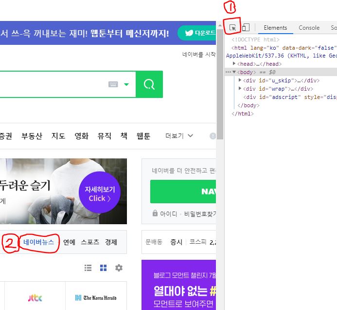This screenshot has width=337, height=310.
Task: Open the 웹툰 menu link
Action: pos(143,136)
